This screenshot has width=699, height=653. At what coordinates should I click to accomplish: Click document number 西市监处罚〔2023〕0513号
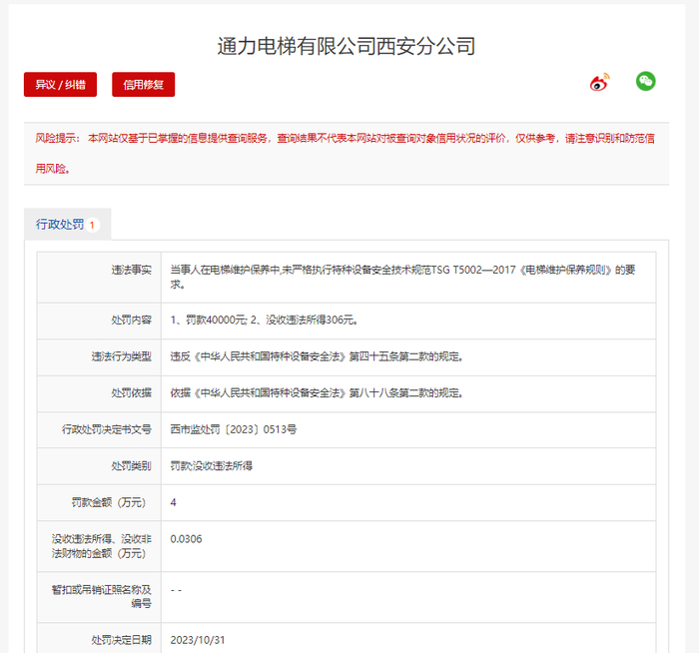[233, 429]
